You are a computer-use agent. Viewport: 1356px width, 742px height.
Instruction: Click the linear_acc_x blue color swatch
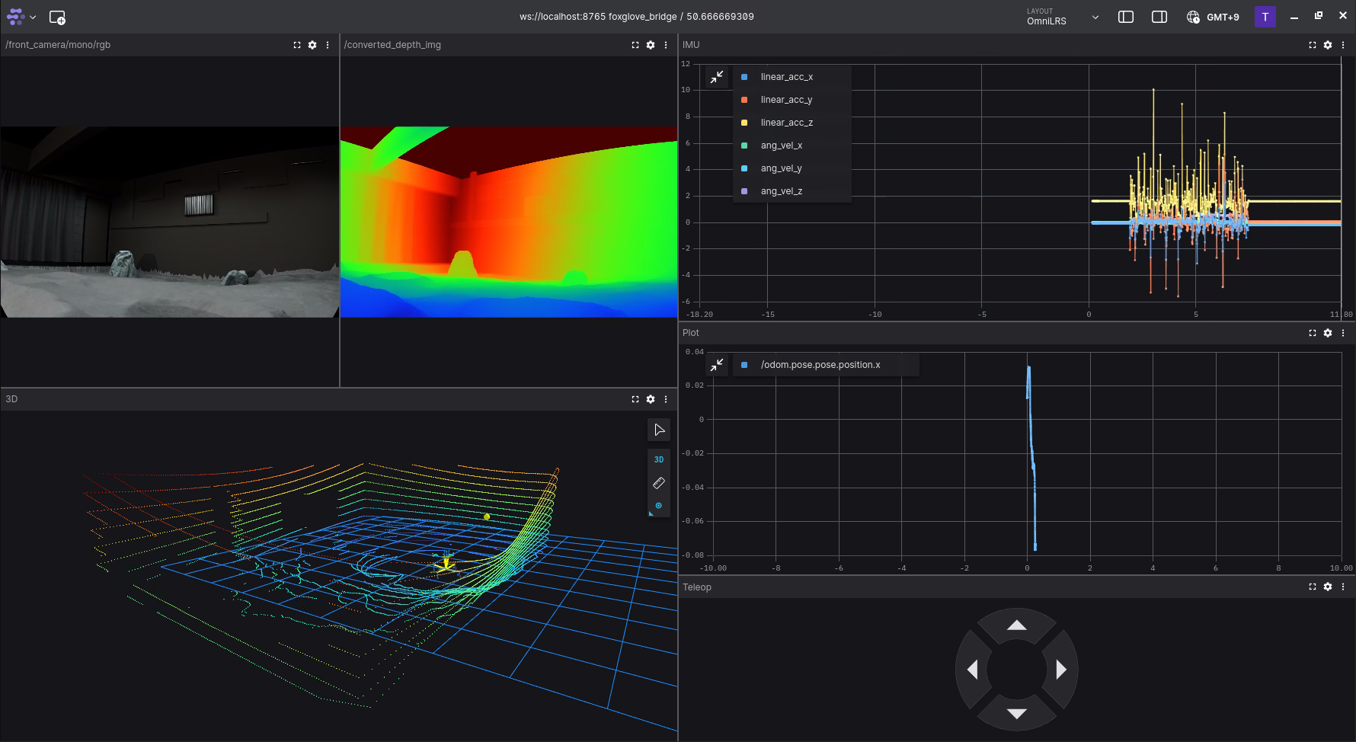(x=744, y=77)
